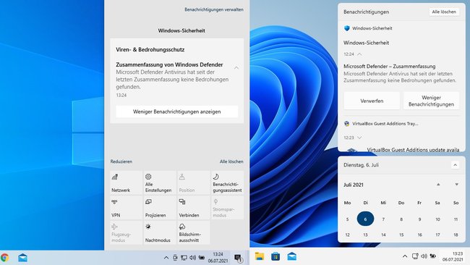470x265 pixels.
Task: Click the Windows-Sicherheit shield icon in Windows 11 notifications
Action: coord(347,28)
